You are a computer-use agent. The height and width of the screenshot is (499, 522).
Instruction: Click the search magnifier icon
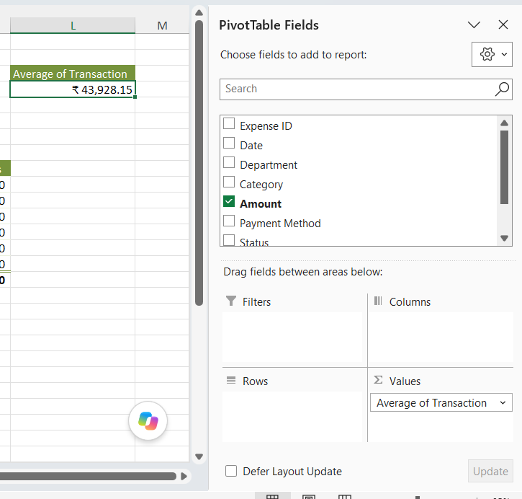tap(502, 89)
